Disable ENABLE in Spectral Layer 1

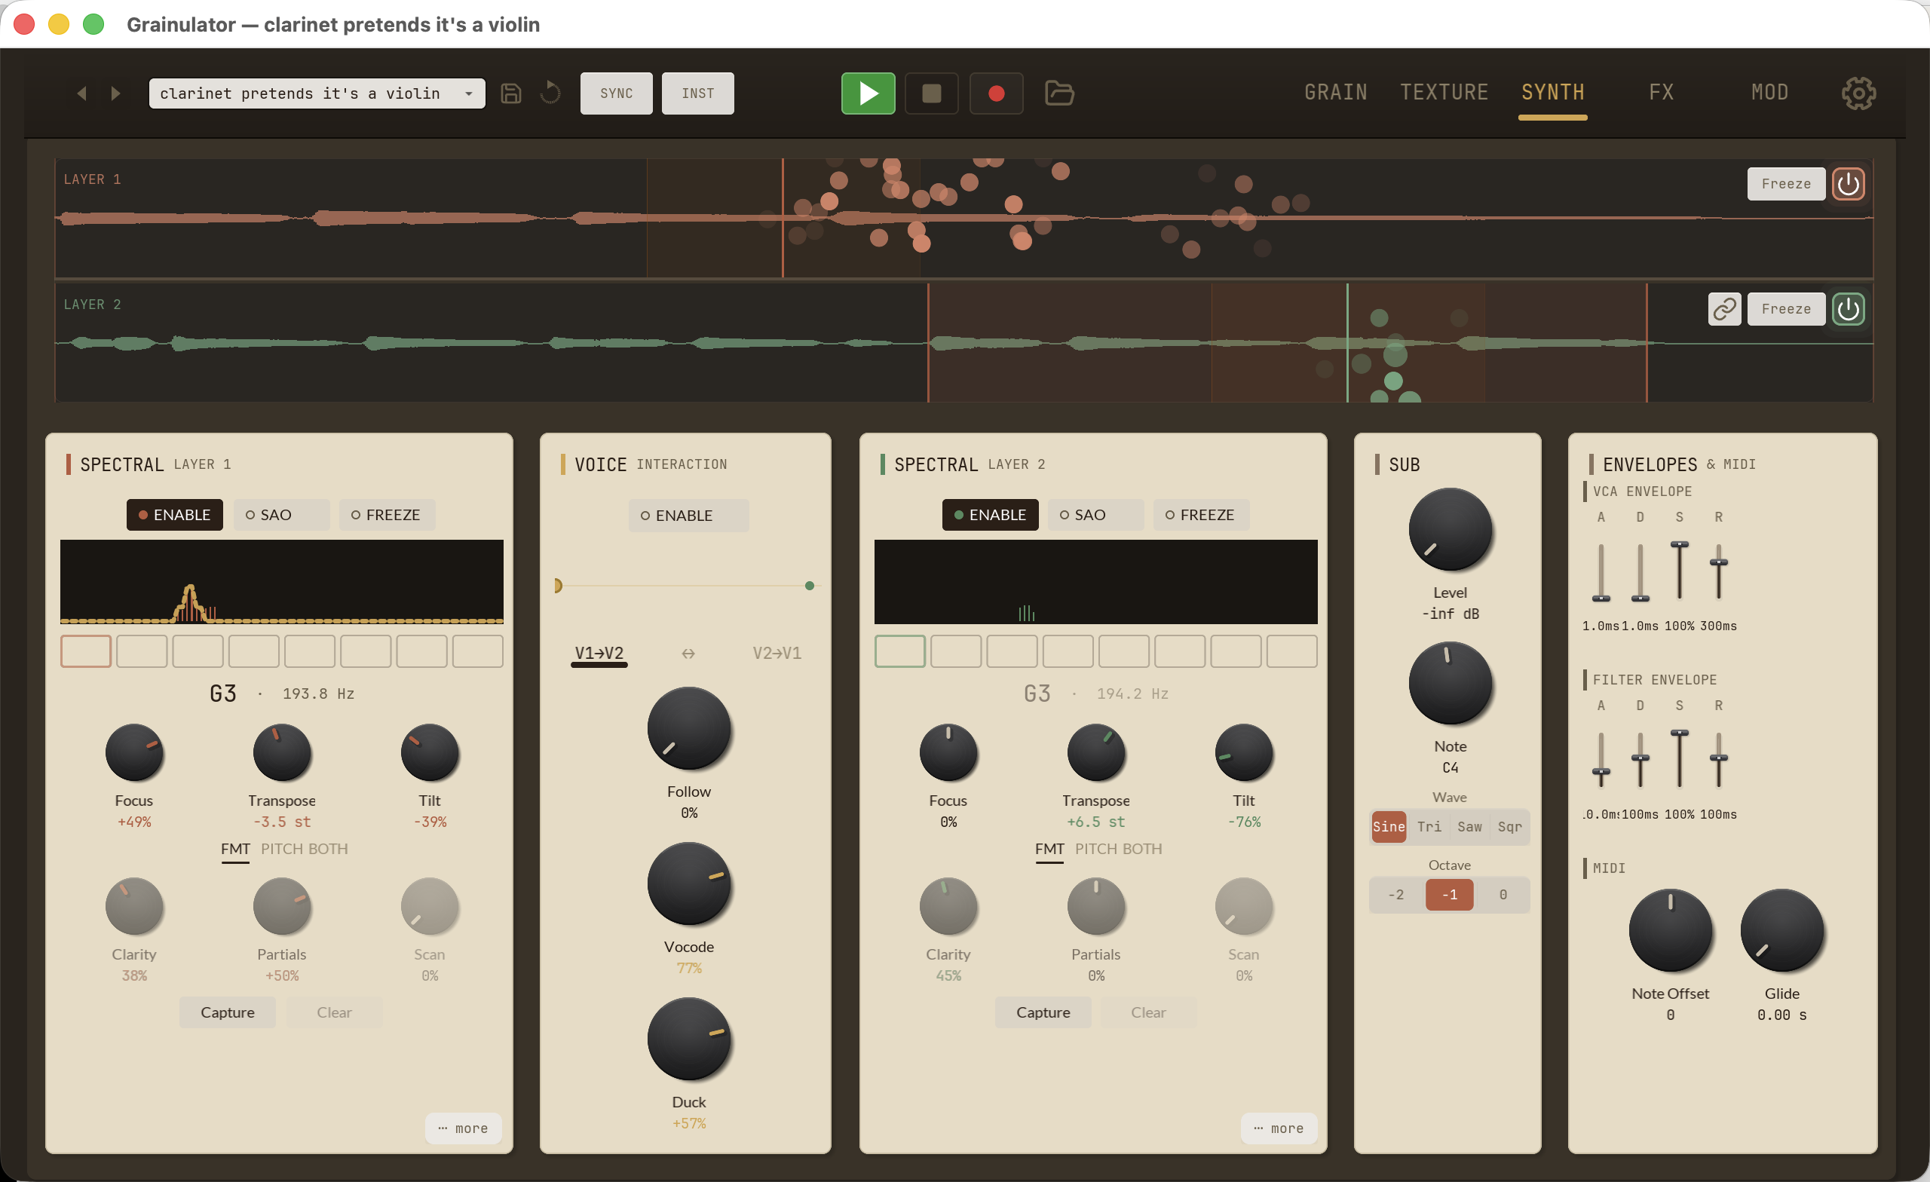(175, 515)
